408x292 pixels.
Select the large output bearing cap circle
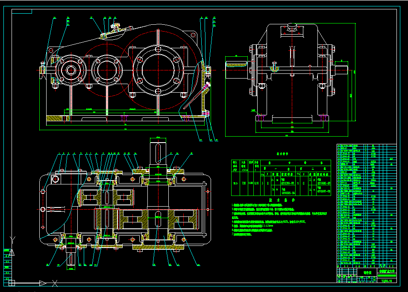[x=158, y=70]
